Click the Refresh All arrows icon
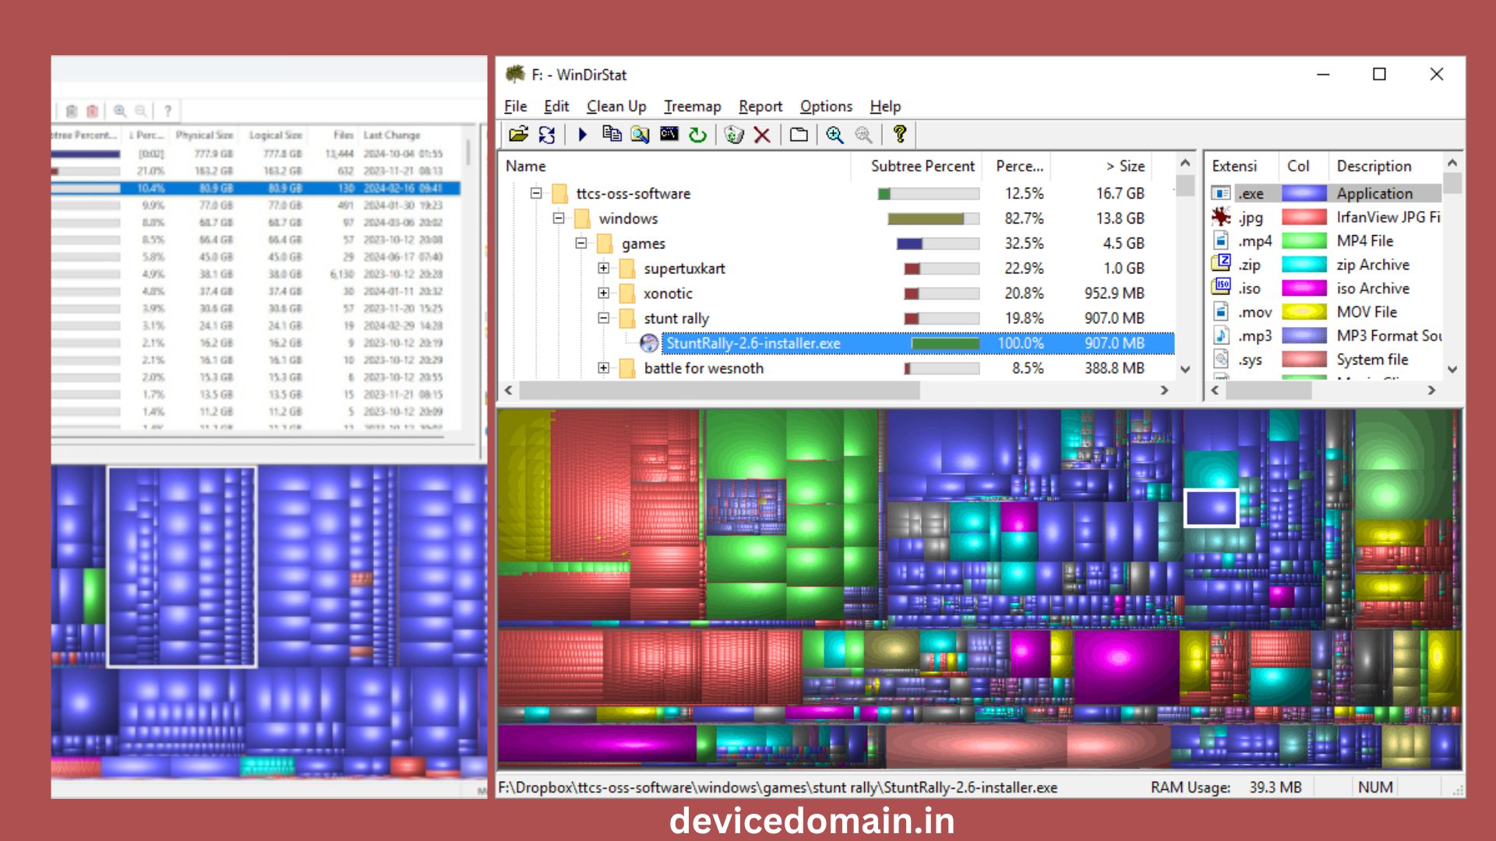 547,135
